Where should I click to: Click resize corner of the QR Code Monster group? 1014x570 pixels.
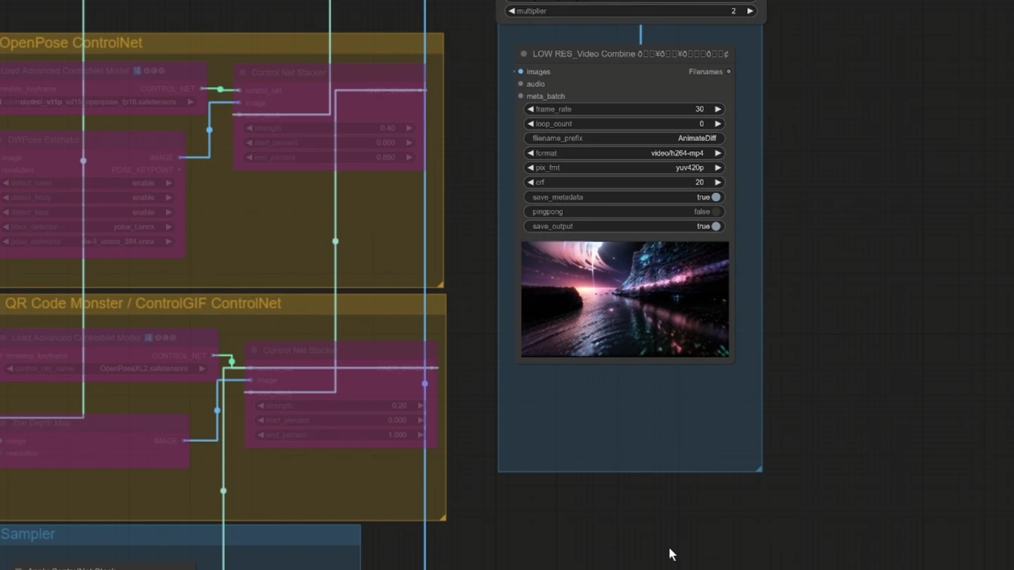pyautogui.click(x=442, y=517)
